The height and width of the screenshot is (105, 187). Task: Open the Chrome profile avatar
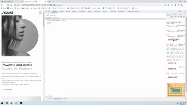(182, 5)
